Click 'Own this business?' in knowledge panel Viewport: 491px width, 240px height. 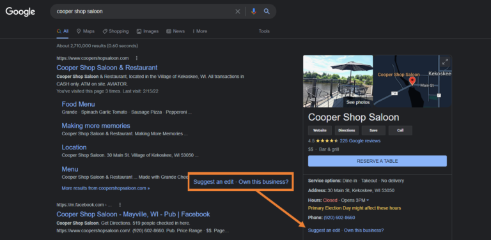coord(364,230)
